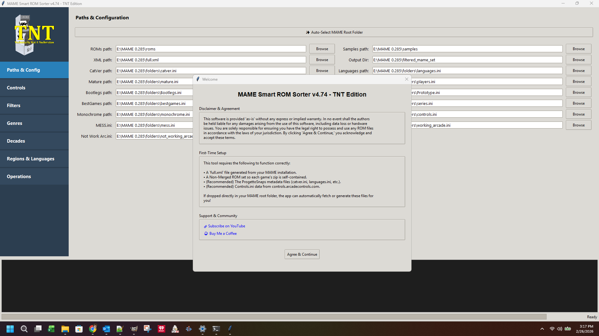This screenshot has height=336, width=599.
Task: Open Snipping Tool from the taskbar
Action: click(x=147, y=329)
